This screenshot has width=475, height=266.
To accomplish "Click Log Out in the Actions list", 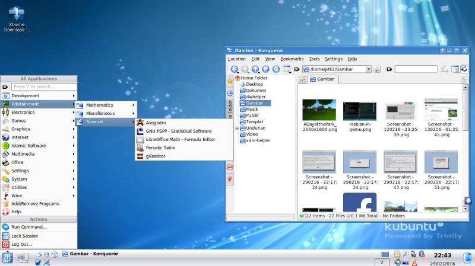I will point(21,244).
